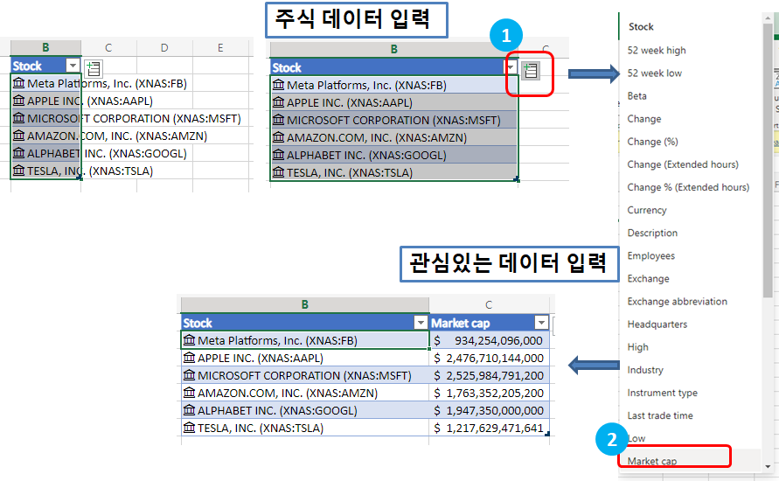Open the Market cap column filter dropdown

pos(541,323)
